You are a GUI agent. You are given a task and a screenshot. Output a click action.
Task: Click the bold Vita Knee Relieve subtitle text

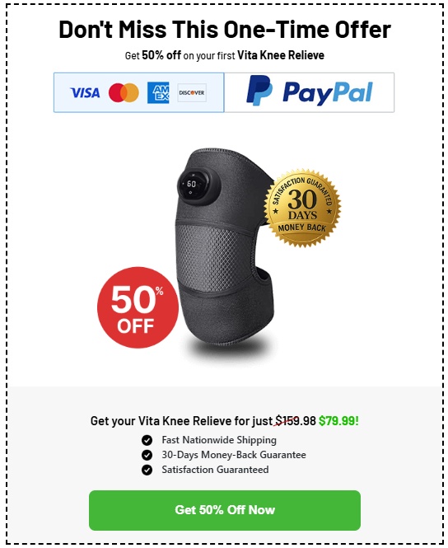click(281, 55)
